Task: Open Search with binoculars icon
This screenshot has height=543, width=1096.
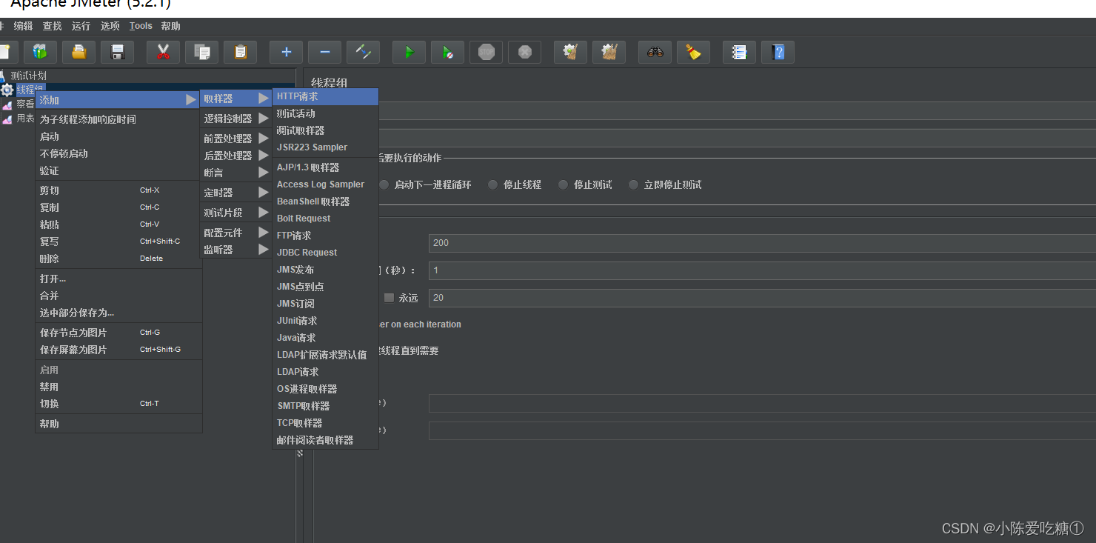Action: (655, 52)
